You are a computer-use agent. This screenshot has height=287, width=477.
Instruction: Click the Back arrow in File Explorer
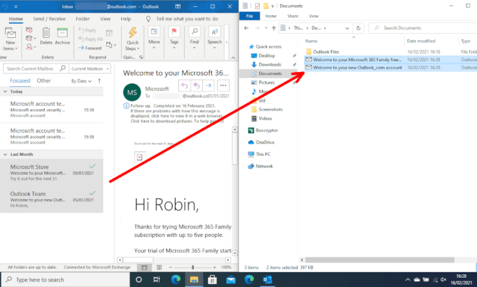point(246,28)
